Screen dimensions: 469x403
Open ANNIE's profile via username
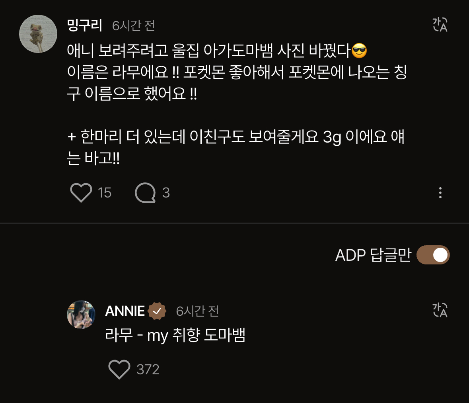click(125, 311)
